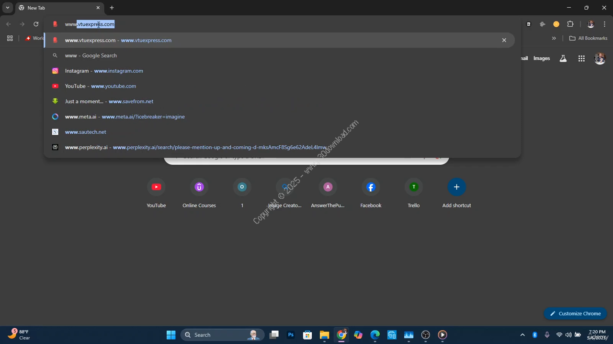613x344 pixels.
Task: Open Chrome three-dot menu
Action: (604, 24)
